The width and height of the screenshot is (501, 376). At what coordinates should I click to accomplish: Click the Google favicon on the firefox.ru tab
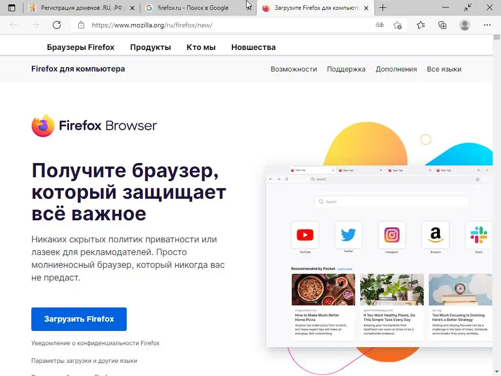click(149, 8)
